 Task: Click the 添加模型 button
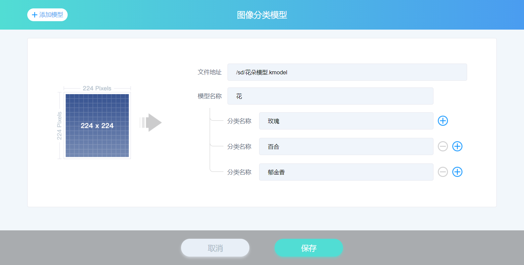pyautogui.click(x=47, y=15)
